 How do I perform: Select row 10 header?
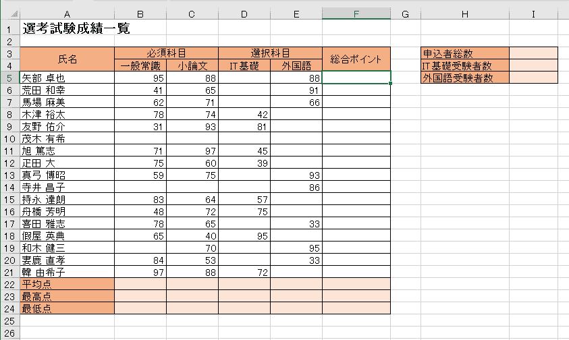pos(10,138)
